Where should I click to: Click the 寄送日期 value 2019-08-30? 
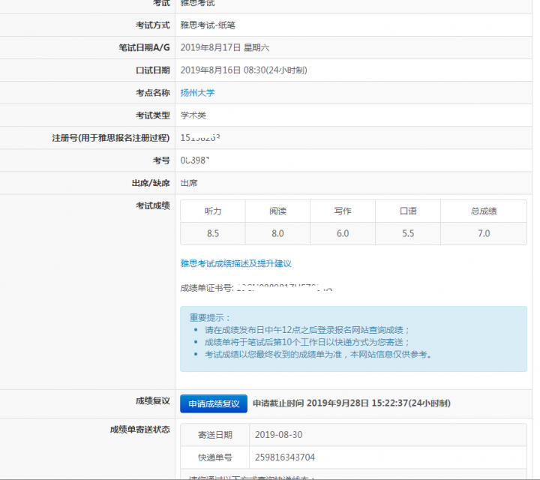click(279, 435)
